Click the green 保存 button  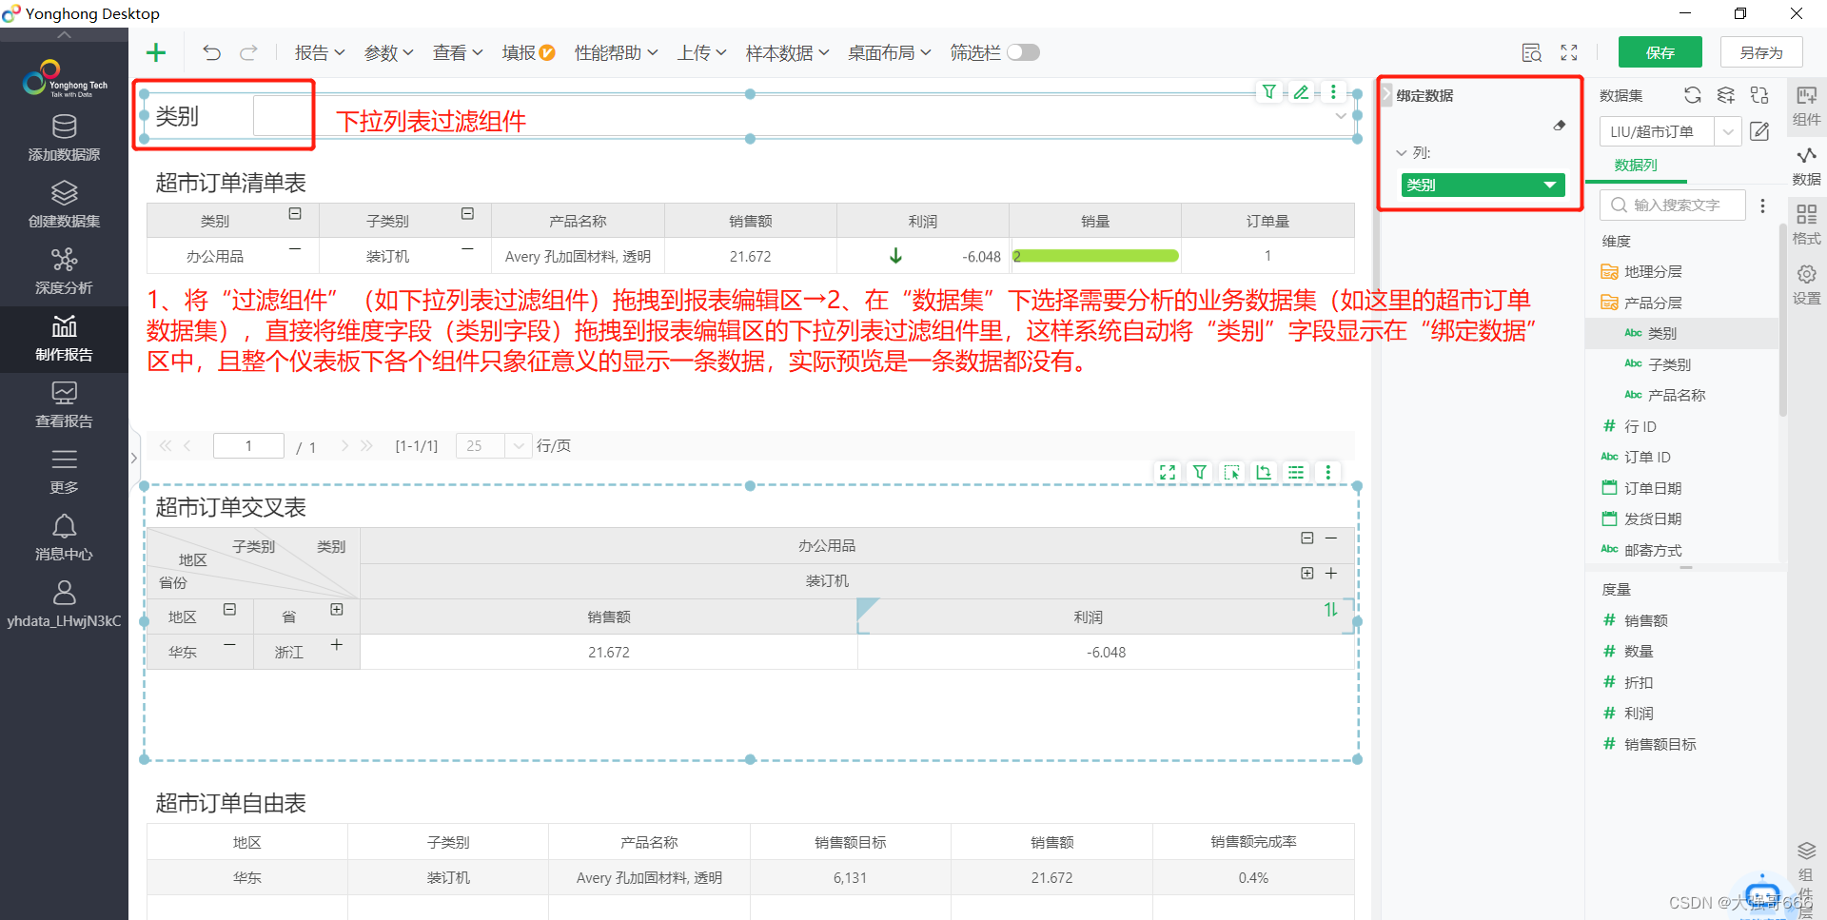[1660, 52]
